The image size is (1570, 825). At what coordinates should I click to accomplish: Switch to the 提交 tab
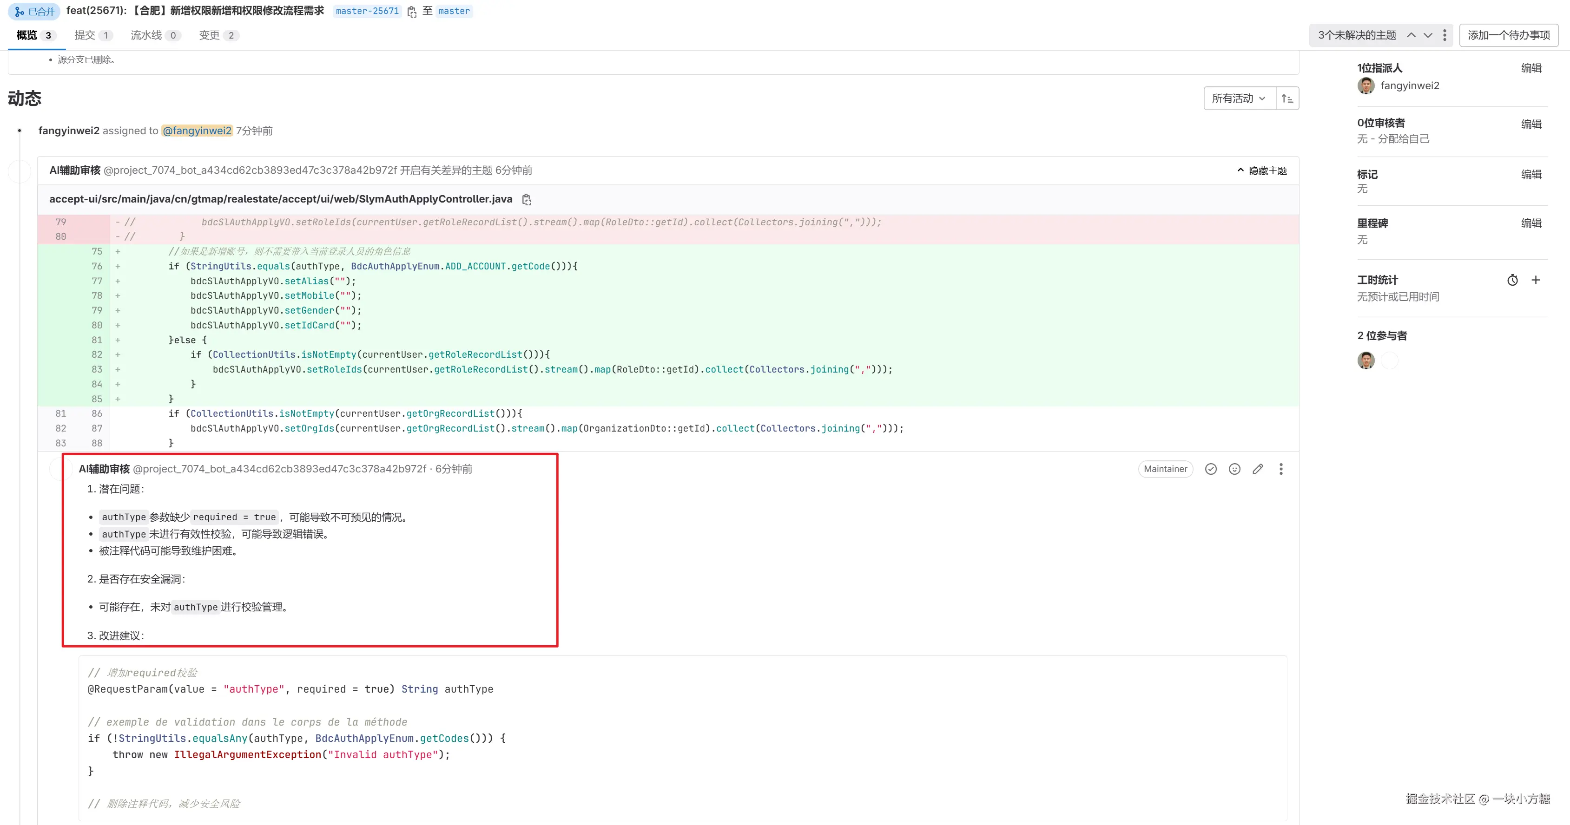[x=92, y=35]
